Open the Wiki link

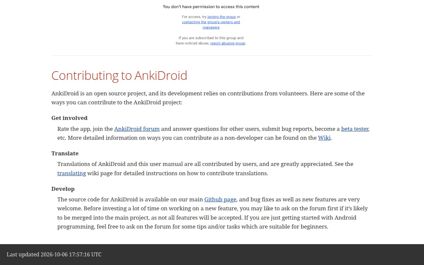tap(324, 138)
